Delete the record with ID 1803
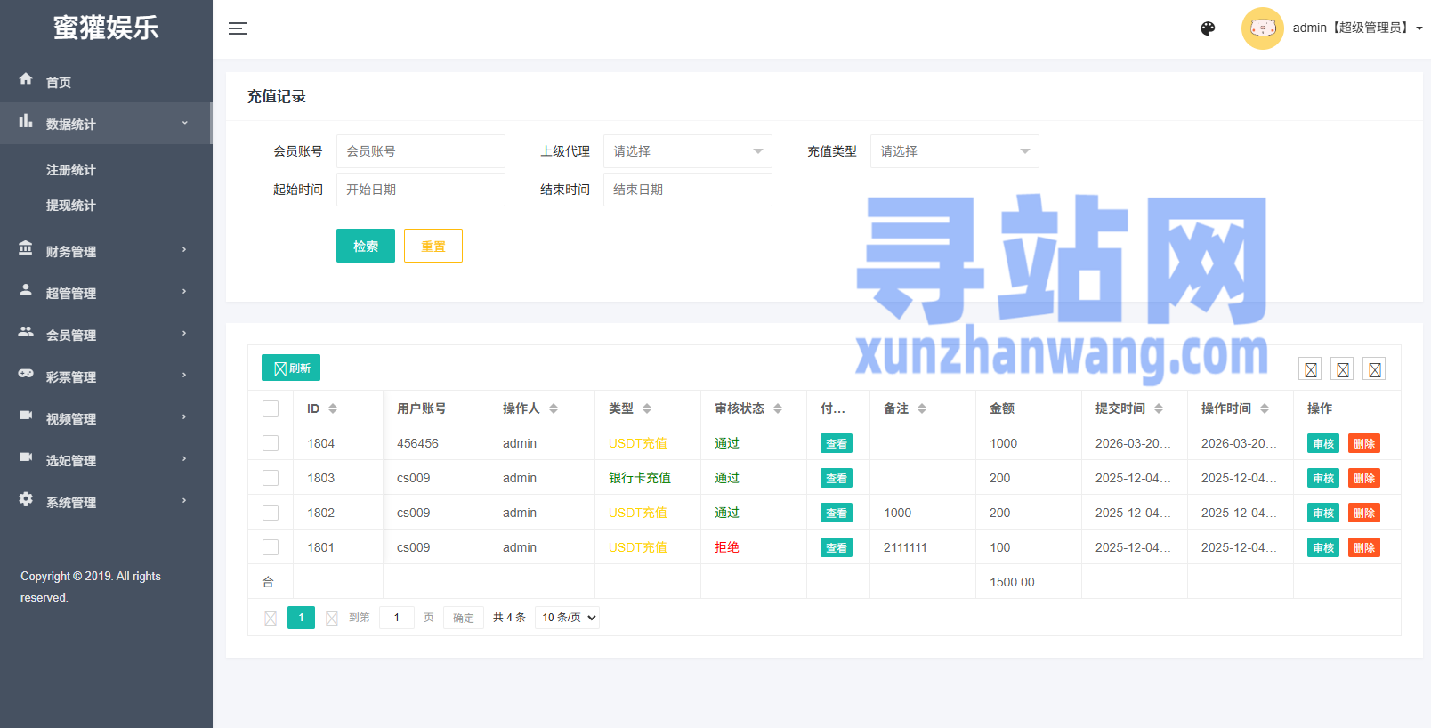This screenshot has width=1431, height=728. click(x=1363, y=478)
